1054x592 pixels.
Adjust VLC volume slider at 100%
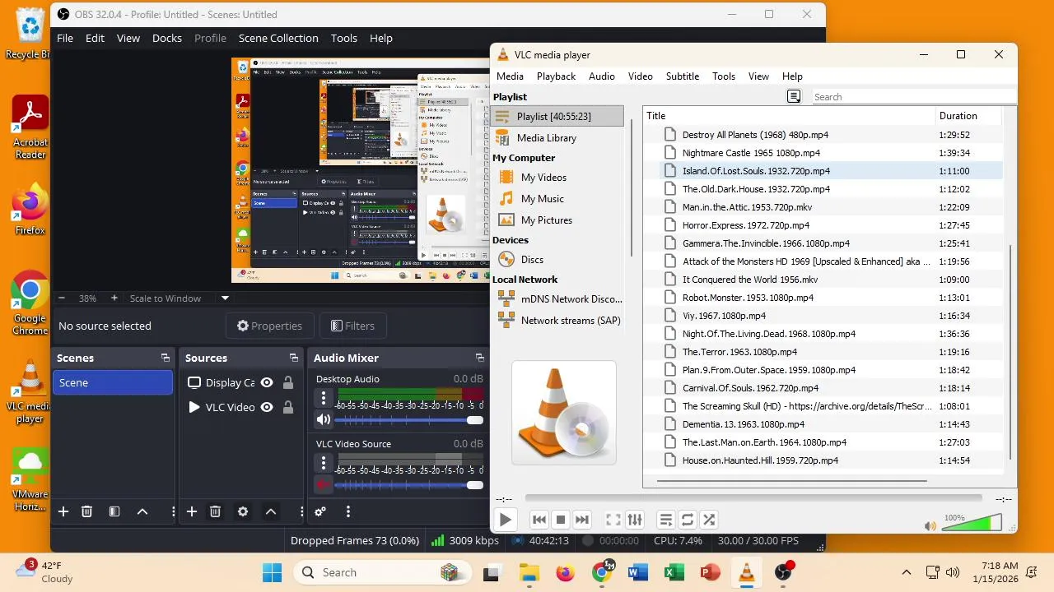coord(972,523)
